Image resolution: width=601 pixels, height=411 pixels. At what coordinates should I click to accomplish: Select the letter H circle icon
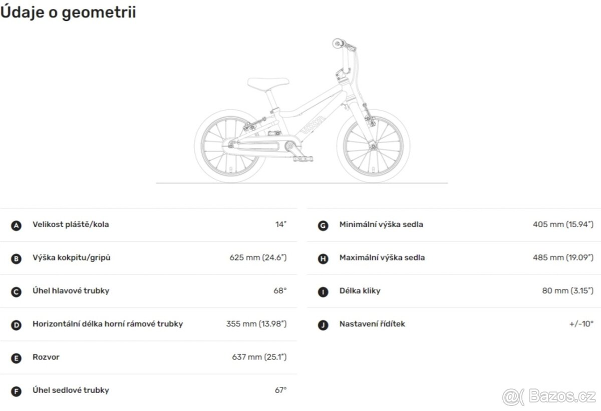(x=323, y=259)
